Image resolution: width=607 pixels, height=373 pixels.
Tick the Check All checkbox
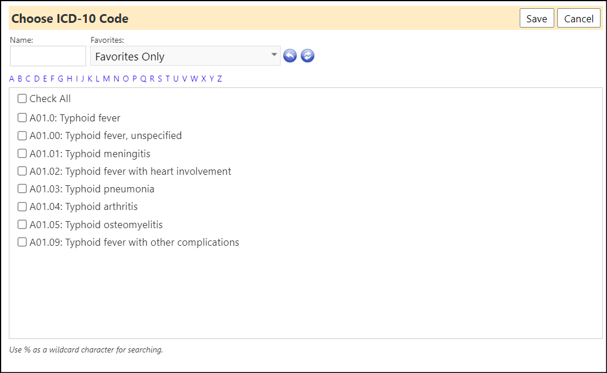click(x=22, y=99)
